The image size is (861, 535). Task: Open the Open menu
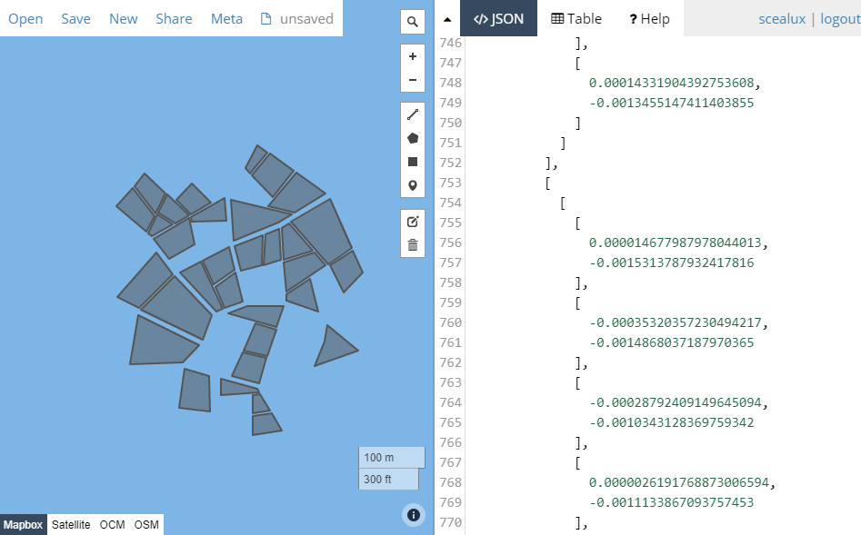pyautogui.click(x=25, y=19)
